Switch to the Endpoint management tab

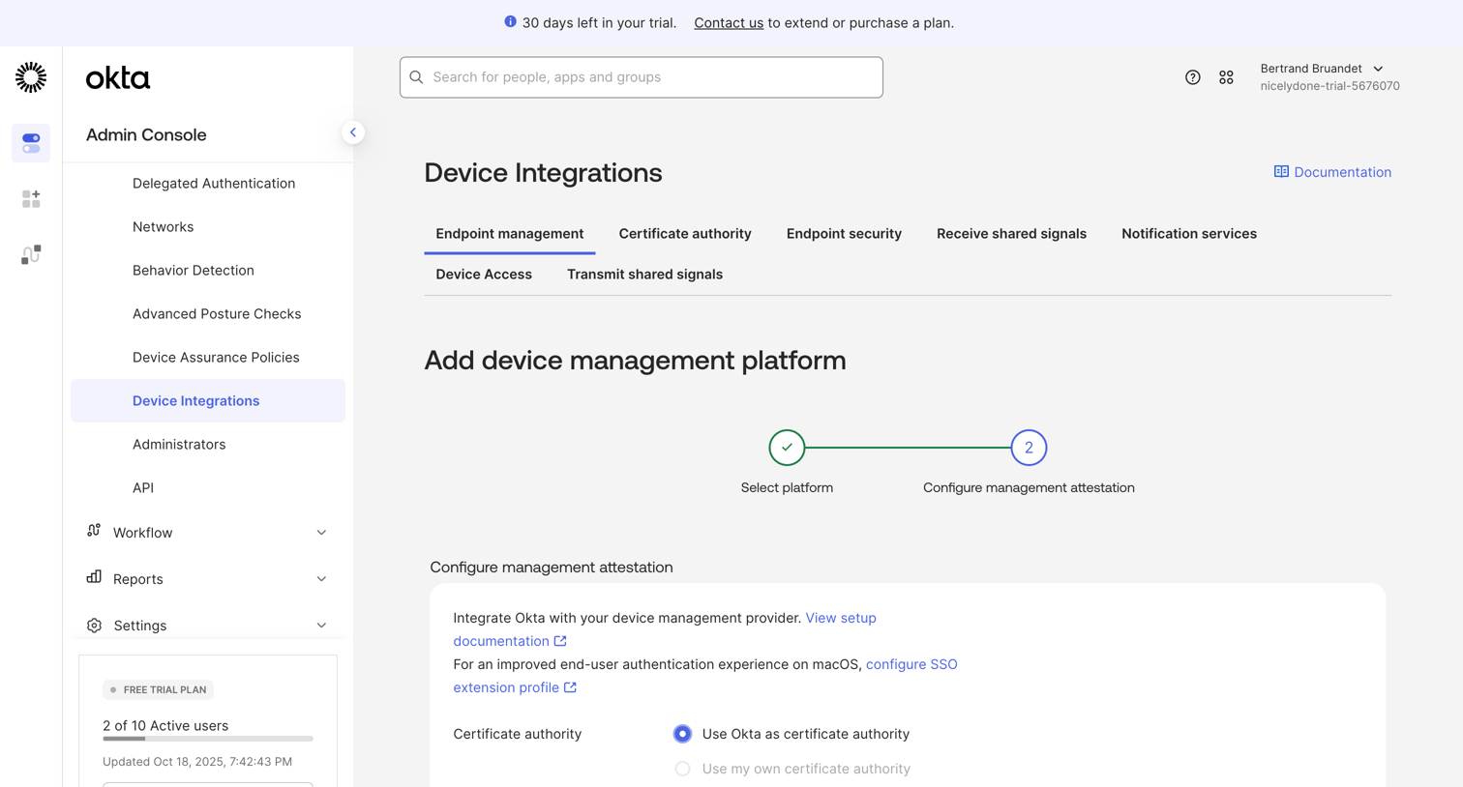(510, 234)
